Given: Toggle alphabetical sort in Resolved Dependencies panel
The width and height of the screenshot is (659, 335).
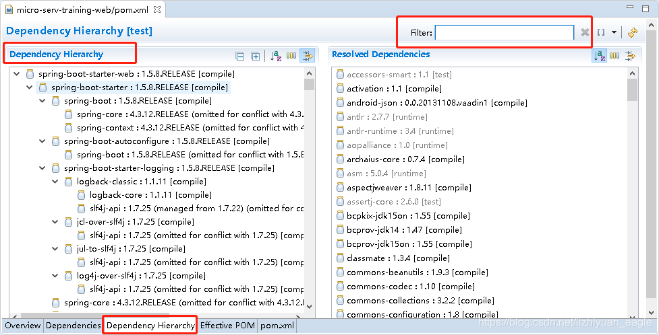Looking at the screenshot, I should (599, 57).
